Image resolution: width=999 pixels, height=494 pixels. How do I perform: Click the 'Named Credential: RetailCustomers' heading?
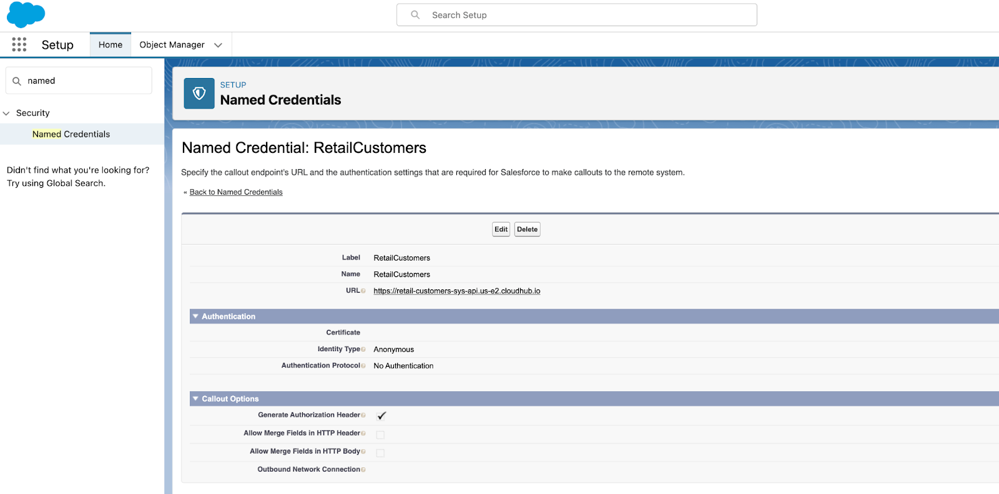(x=304, y=148)
